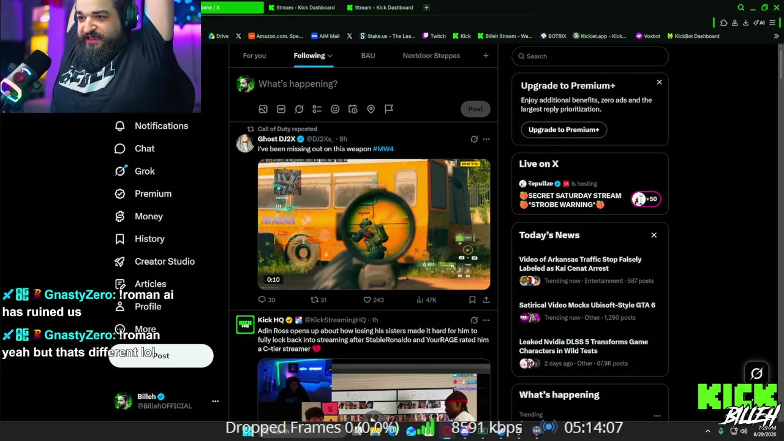Go to Premium in the sidebar
Screen dimensions: 784x441
[143, 194]
